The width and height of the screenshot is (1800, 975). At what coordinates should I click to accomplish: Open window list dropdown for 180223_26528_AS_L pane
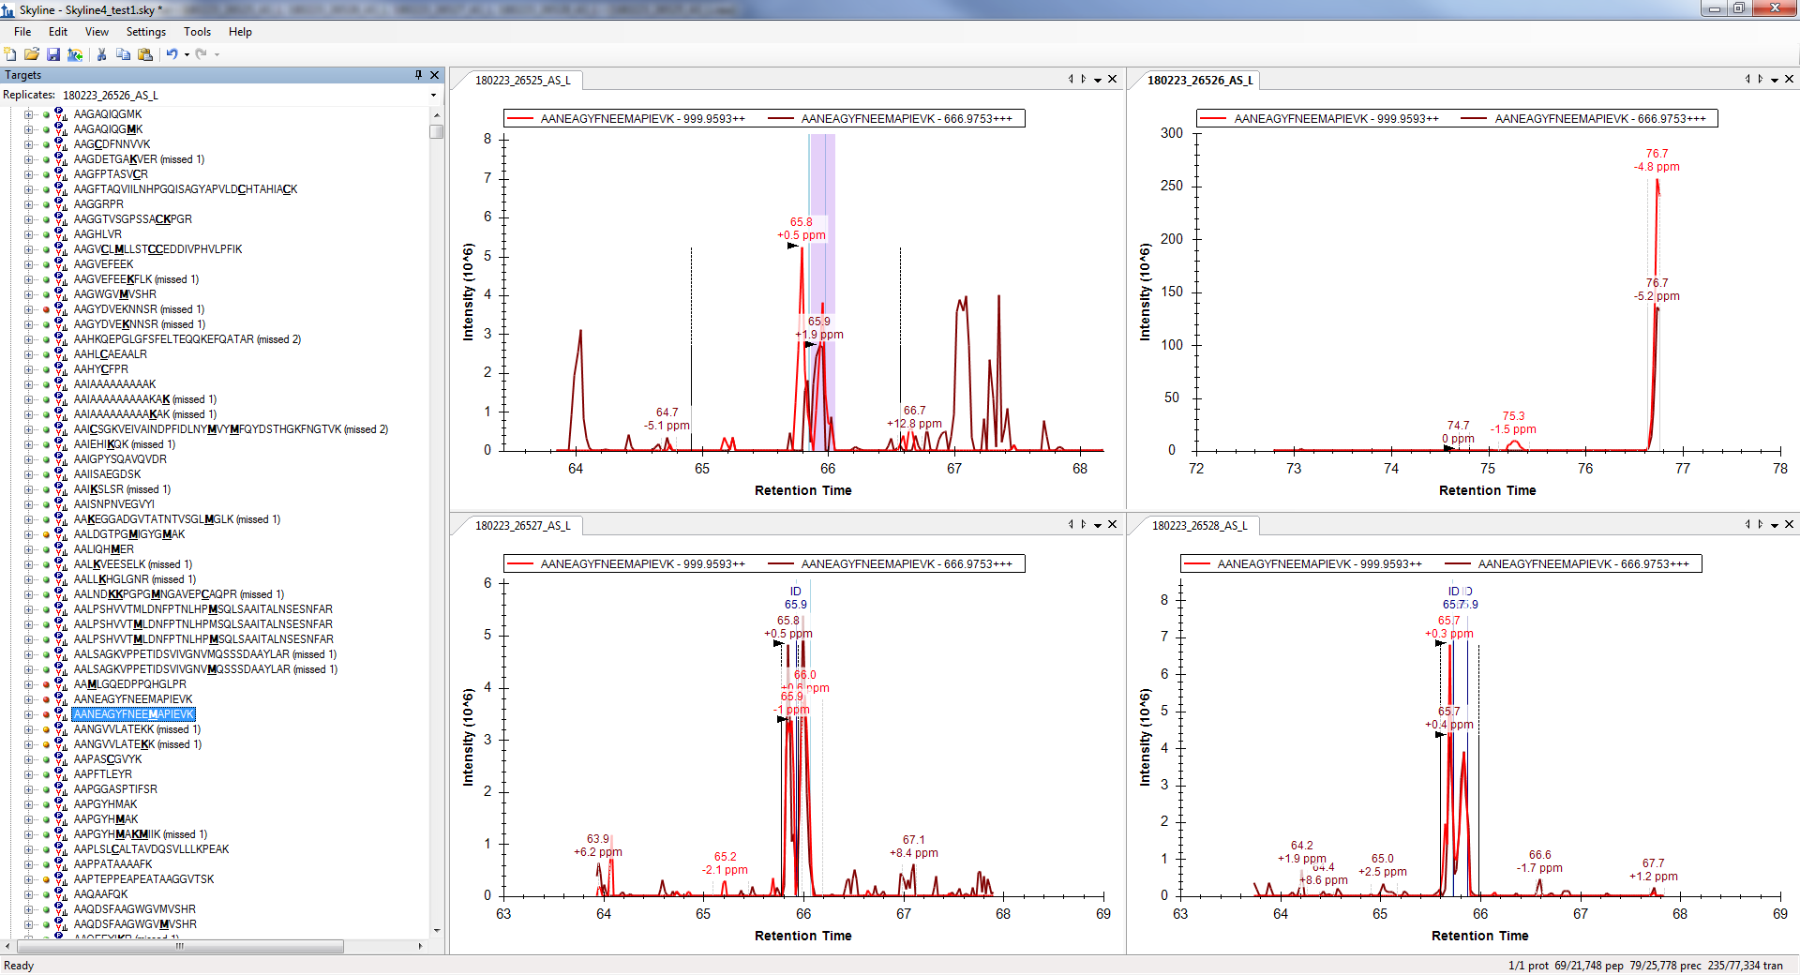1775,525
